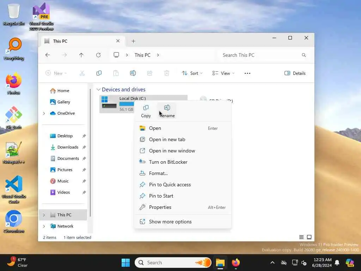Switch to large thumbnails view button

[x=309, y=237]
